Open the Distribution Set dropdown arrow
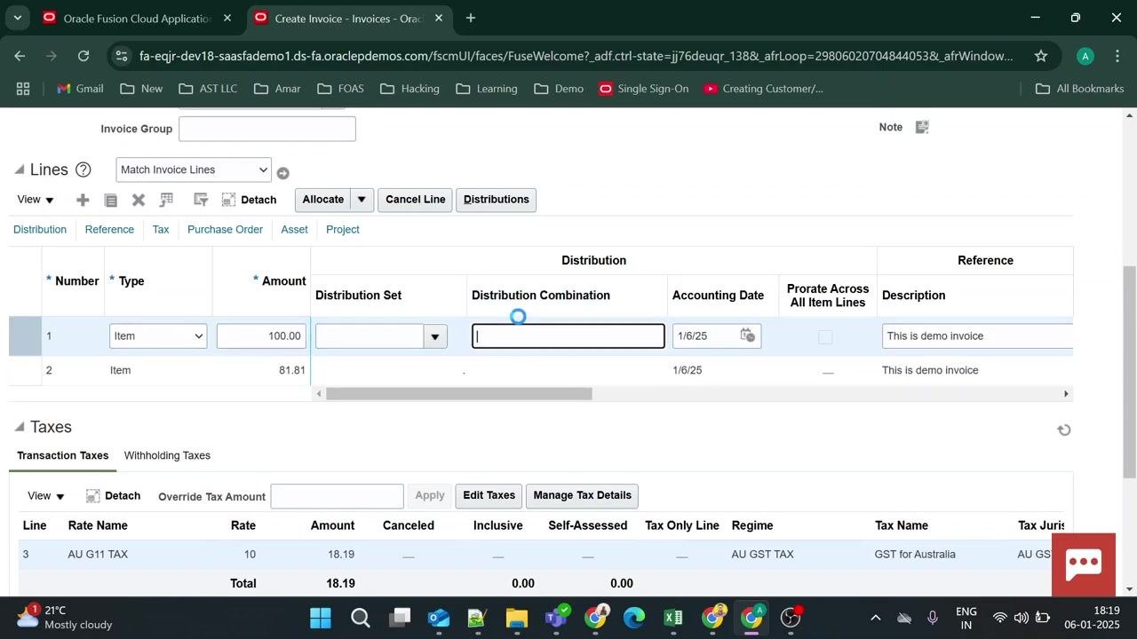The width and height of the screenshot is (1137, 639). click(435, 336)
